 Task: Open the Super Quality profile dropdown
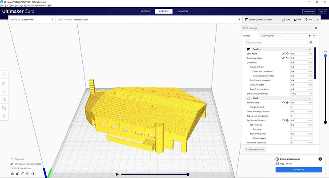coord(315,35)
